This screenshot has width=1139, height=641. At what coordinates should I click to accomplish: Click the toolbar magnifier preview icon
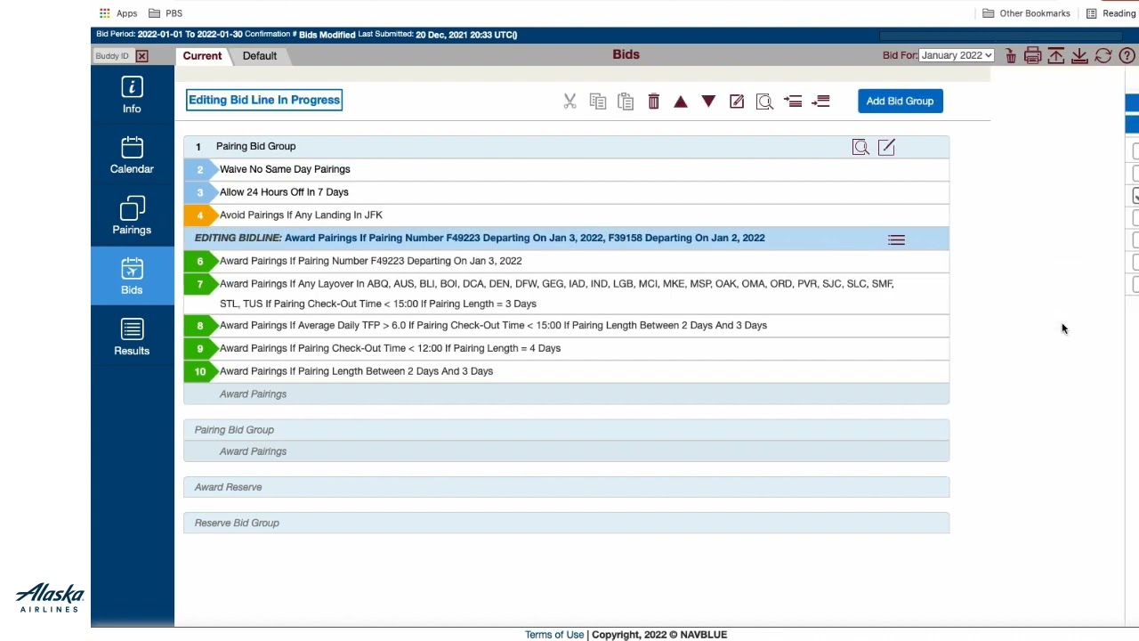point(764,101)
